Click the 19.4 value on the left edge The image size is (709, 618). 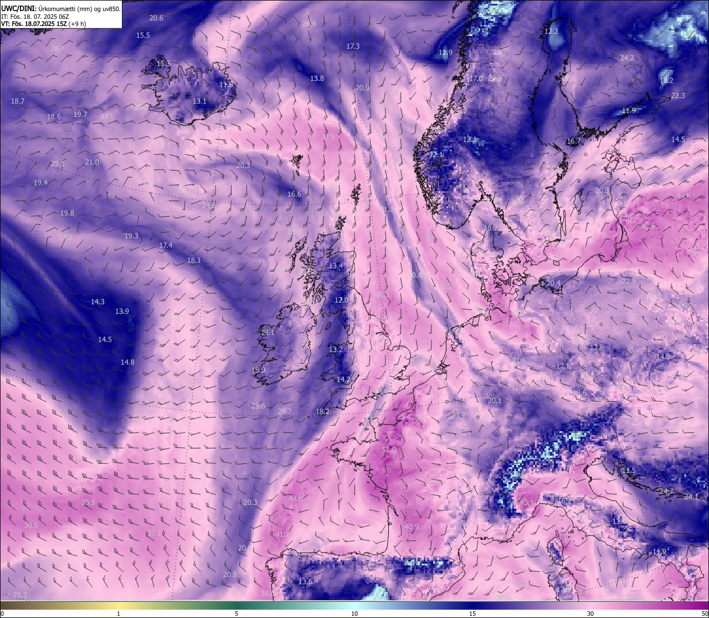[40, 182]
